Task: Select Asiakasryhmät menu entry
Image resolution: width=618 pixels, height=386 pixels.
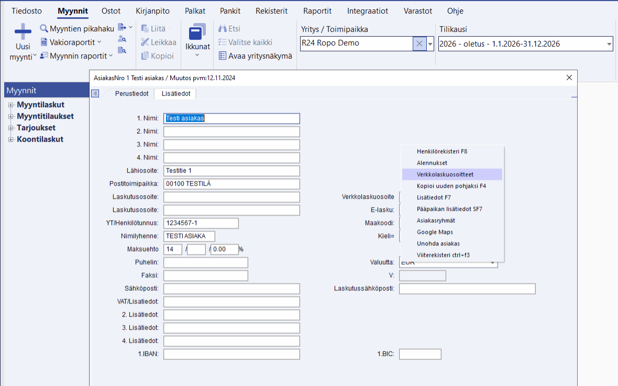Action: pyautogui.click(x=452, y=220)
